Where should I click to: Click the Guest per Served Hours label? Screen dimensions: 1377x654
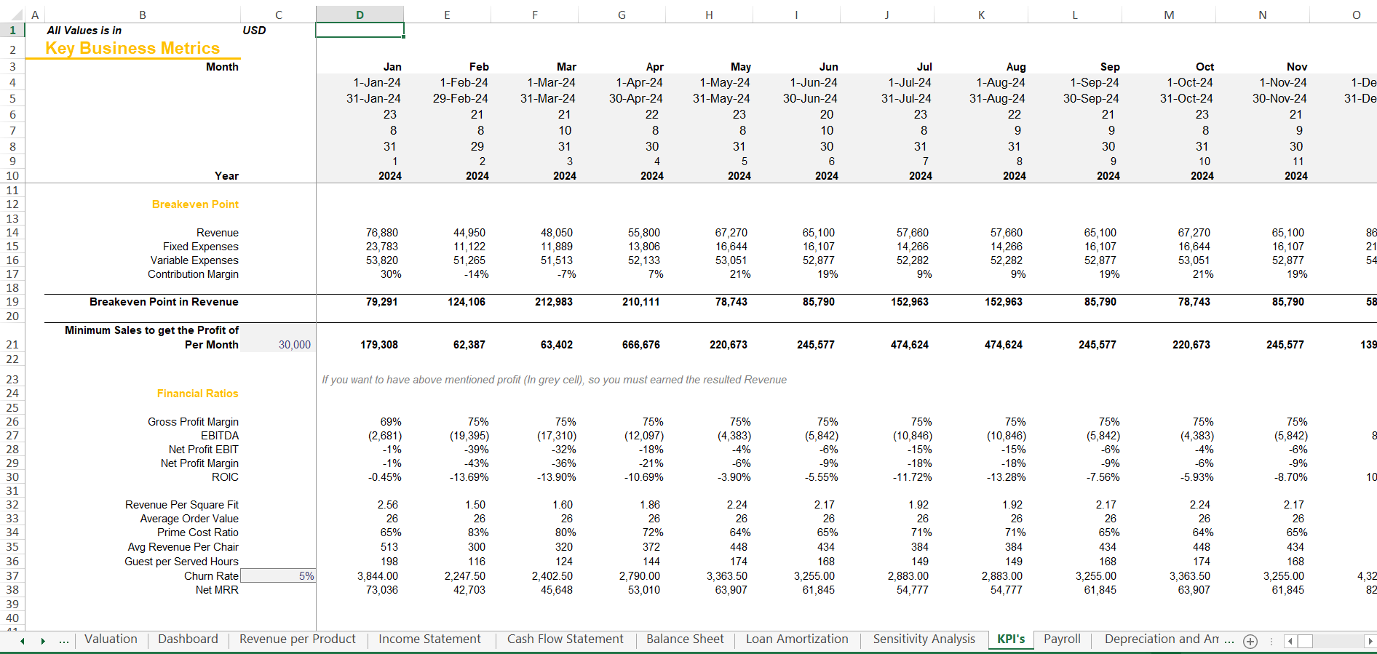click(x=181, y=562)
